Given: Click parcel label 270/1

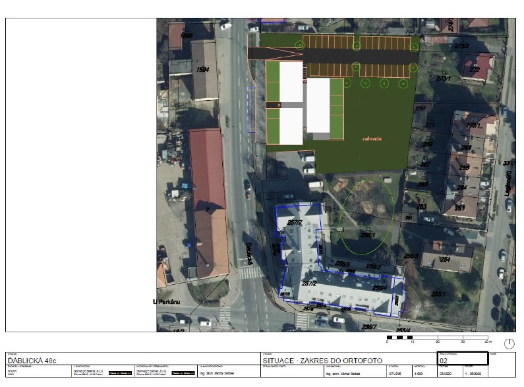Looking at the screenshot, I should click(473, 126).
